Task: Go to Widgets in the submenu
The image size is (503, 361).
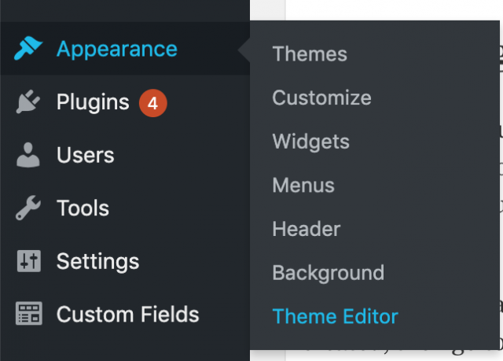Action: coord(310,142)
